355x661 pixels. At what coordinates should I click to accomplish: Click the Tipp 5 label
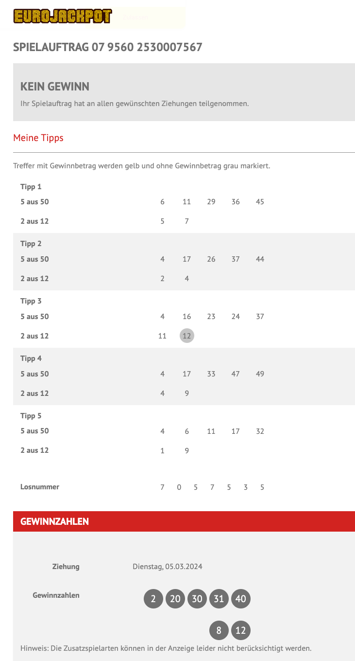(x=31, y=416)
